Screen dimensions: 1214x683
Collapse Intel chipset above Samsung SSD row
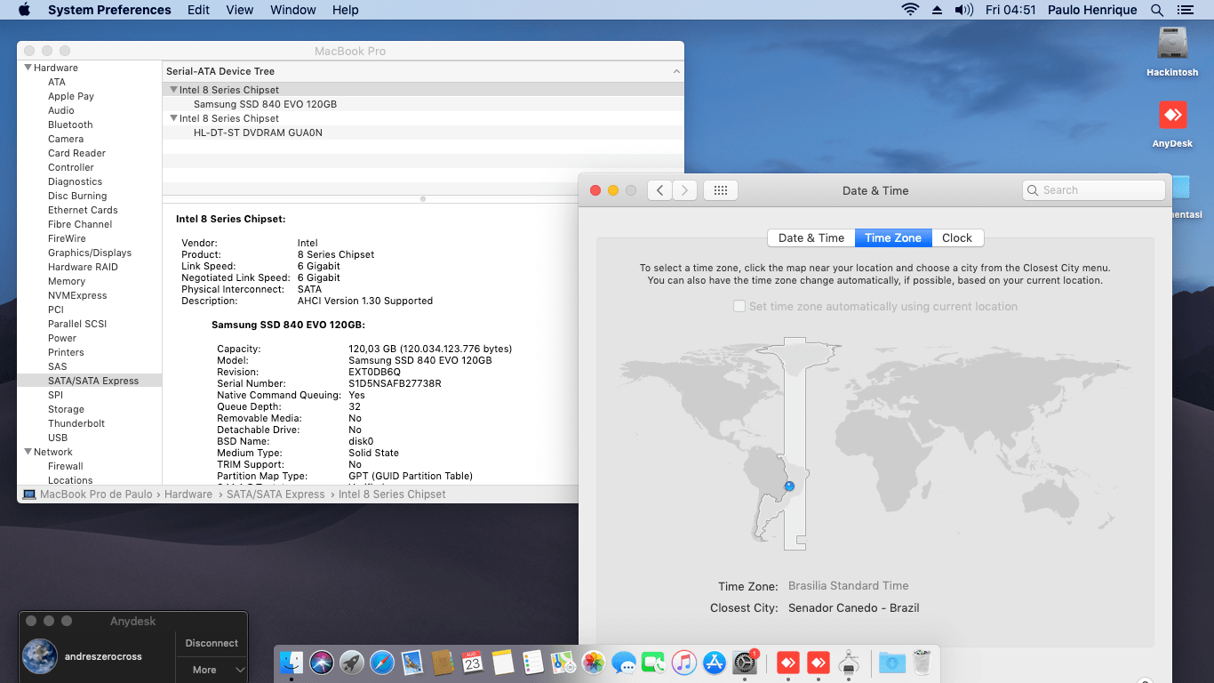coord(173,90)
